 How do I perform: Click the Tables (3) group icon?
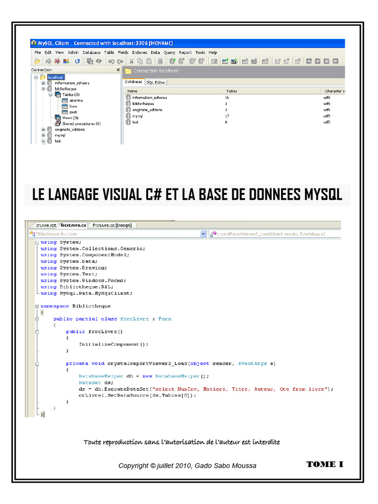(58, 94)
